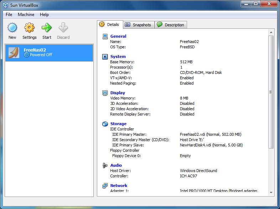Switch to the Description tab
Image resolution: width=280 pixels, height=209 pixels.
pyautogui.click(x=171, y=25)
